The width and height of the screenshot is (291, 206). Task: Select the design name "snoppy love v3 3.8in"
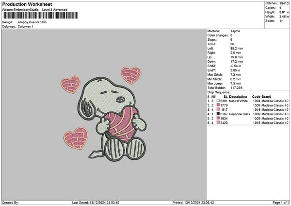(32, 22)
